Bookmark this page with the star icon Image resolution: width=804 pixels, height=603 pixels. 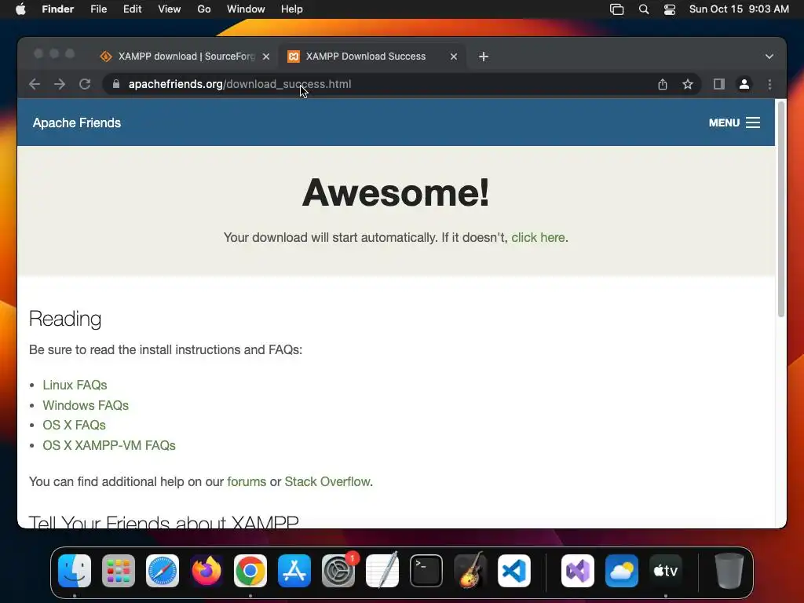tap(688, 84)
